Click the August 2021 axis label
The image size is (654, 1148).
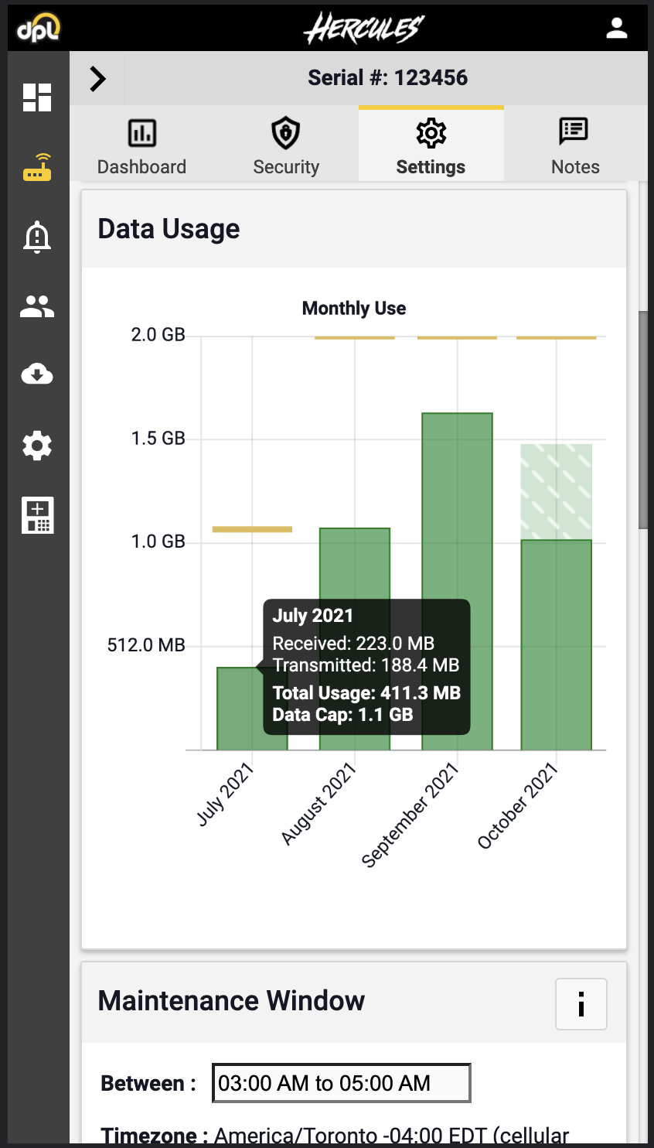318,803
